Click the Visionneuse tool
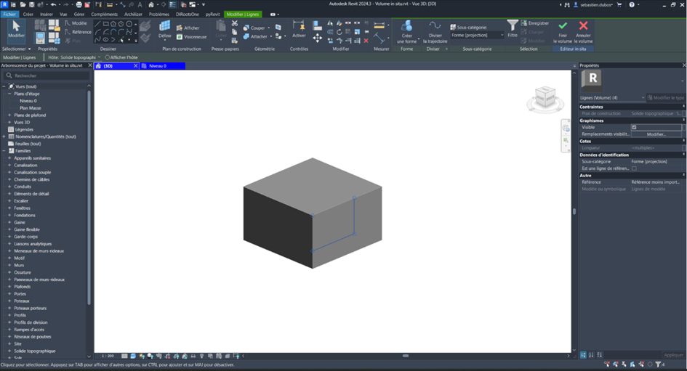 [191, 36]
